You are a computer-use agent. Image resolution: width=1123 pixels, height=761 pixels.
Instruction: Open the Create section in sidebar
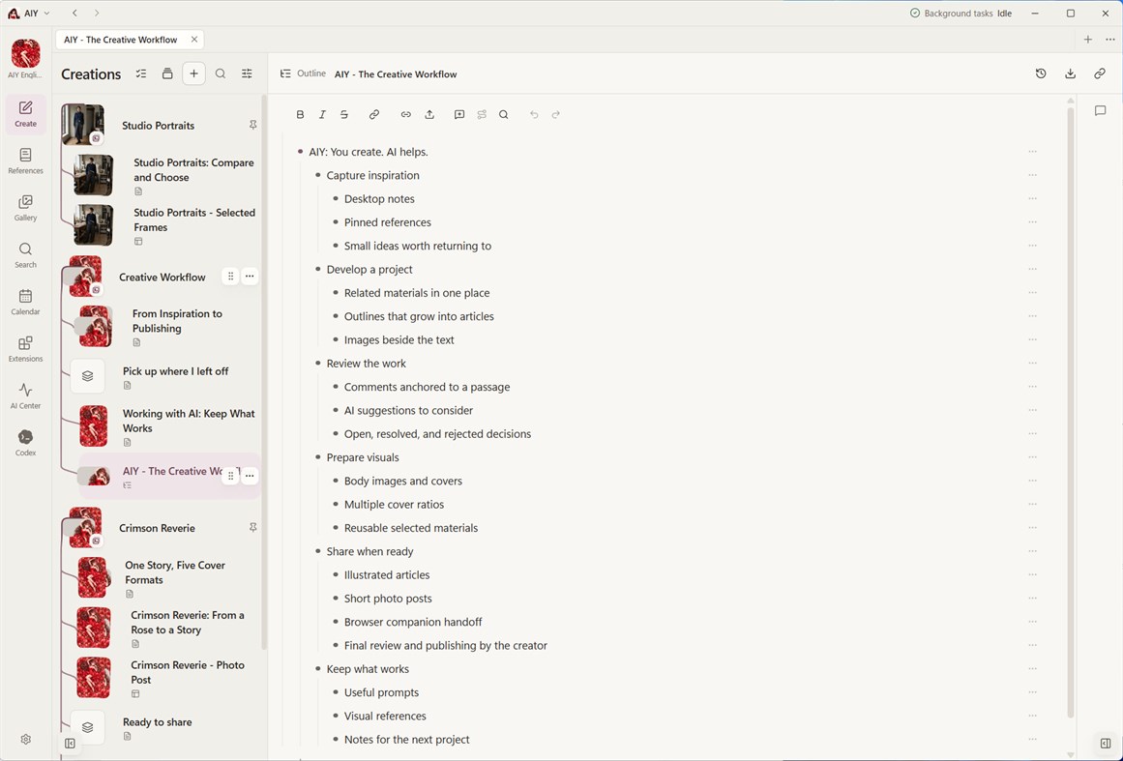click(x=26, y=114)
